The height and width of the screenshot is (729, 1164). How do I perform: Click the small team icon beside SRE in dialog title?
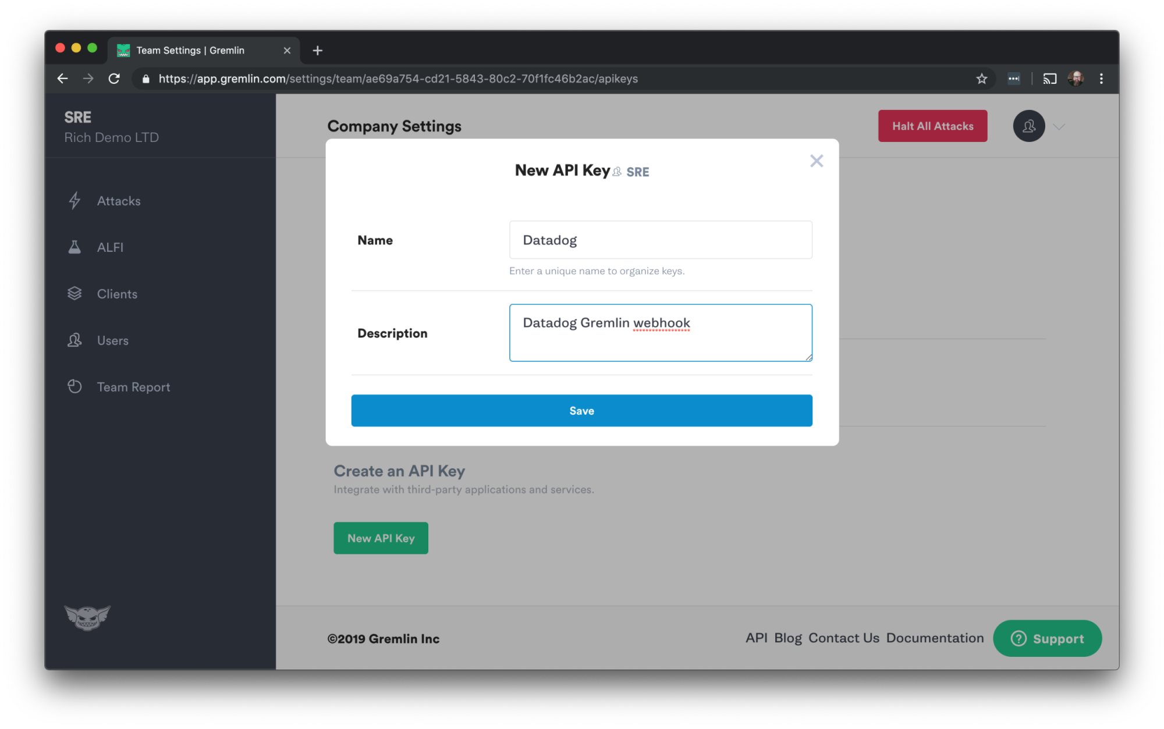click(x=617, y=172)
